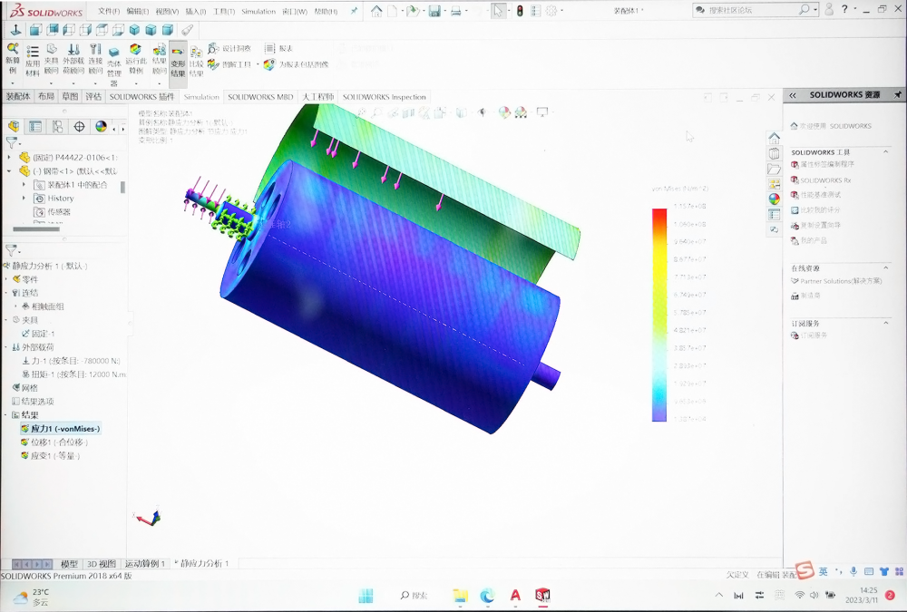Select 应力1 (-vonMises-) result
This screenshot has height=612, width=907.
pos(63,429)
